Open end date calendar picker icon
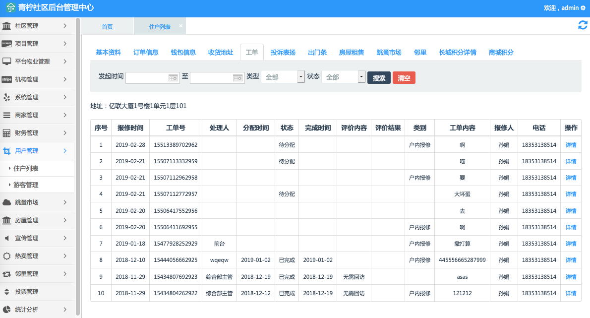The width and height of the screenshot is (590, 318). tap(238, 78)
